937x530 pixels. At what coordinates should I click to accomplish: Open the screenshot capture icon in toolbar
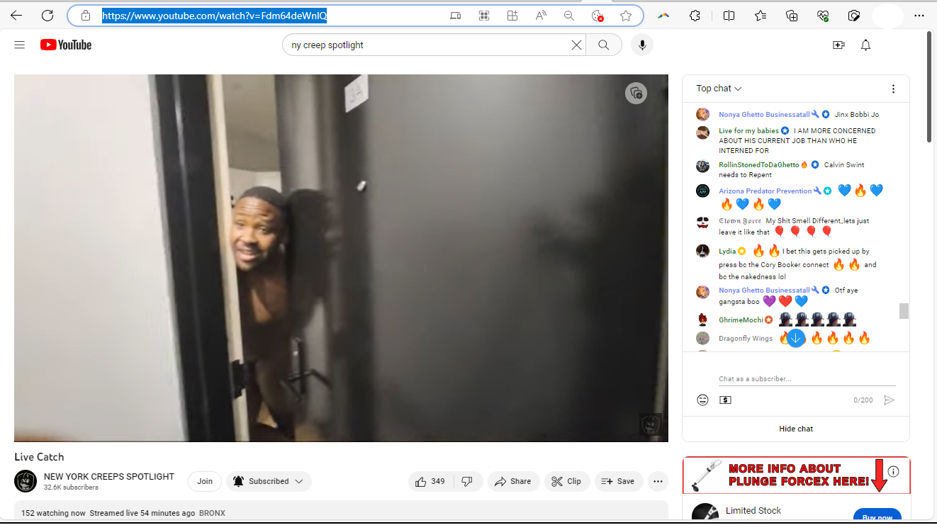click(854, 16)
